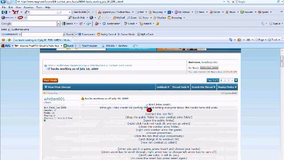This screenshot has width=284, height=160.
Task: Open Yahoo toolbar Mail
Action: pos(139,12)
